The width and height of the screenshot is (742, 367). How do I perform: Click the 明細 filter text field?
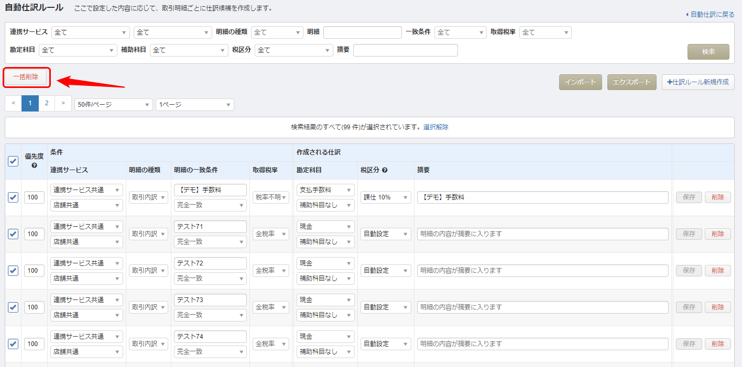363,32
